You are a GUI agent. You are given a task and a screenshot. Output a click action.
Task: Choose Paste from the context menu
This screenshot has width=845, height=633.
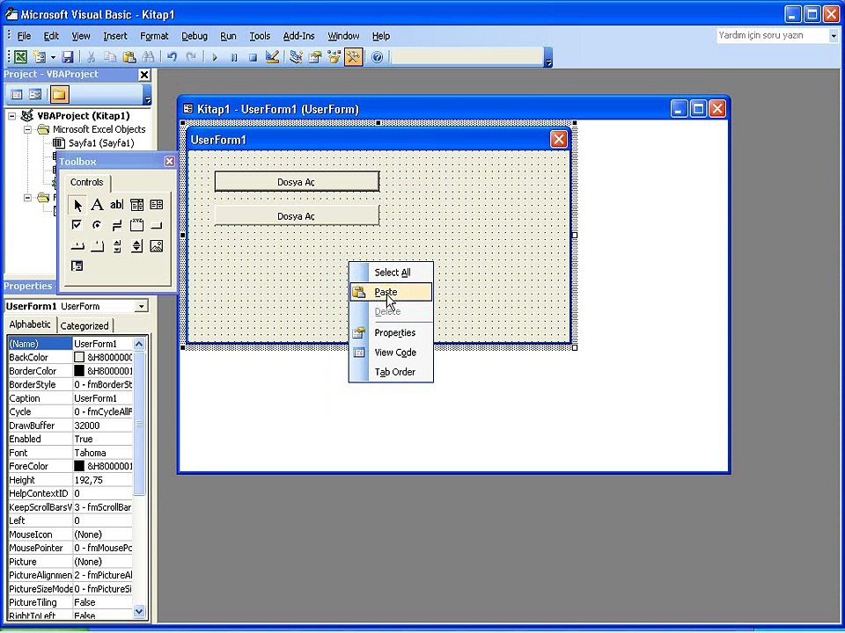[x=391, y=292]
